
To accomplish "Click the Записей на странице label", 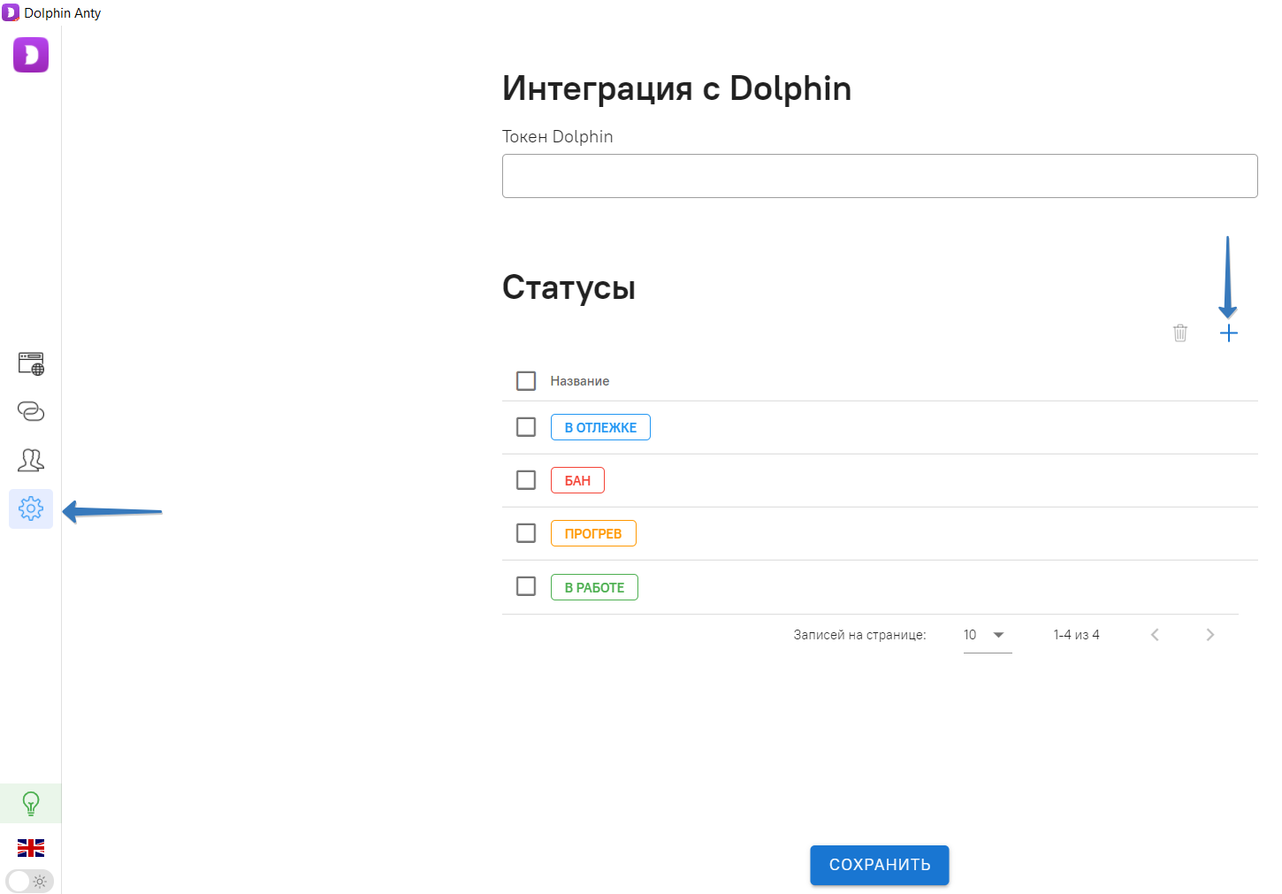I will click(x=859, y=635).
